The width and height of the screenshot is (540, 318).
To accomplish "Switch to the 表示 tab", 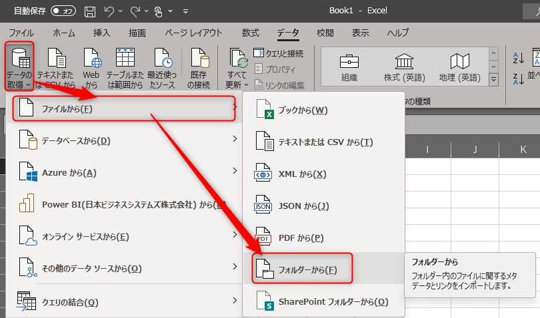I will click(361, 33).
